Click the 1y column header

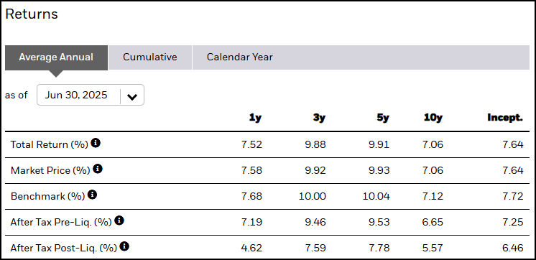pos(255,118)
